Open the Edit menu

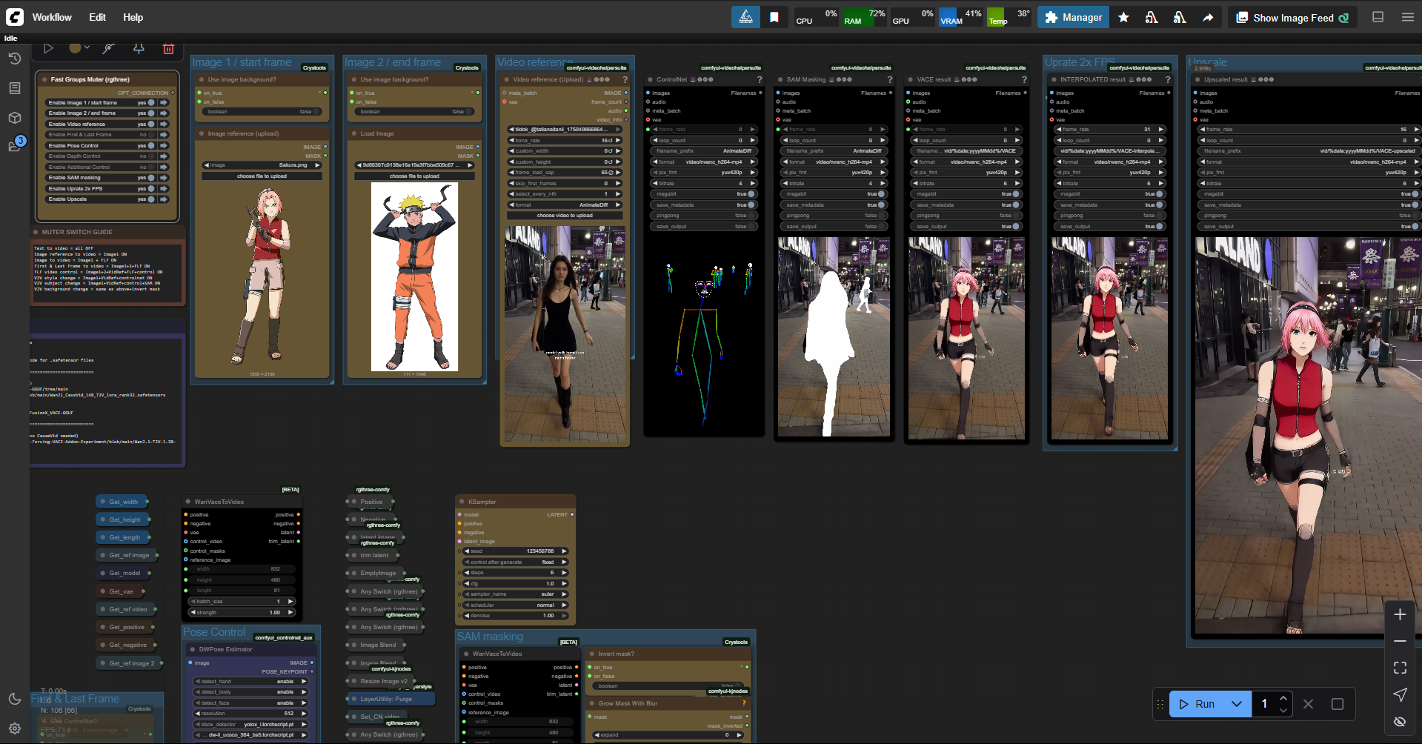pos(97,17)
